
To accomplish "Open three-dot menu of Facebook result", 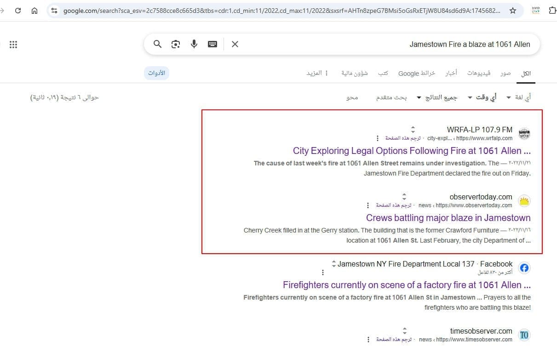I will (323, 272).
